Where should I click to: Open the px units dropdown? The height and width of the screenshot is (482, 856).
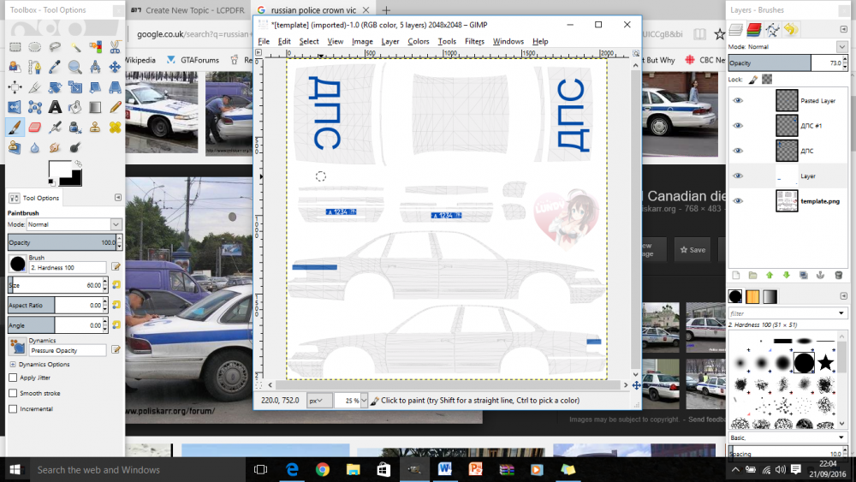[319, 400]
